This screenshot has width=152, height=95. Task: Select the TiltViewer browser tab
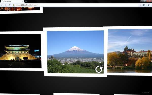click(12, 2)
